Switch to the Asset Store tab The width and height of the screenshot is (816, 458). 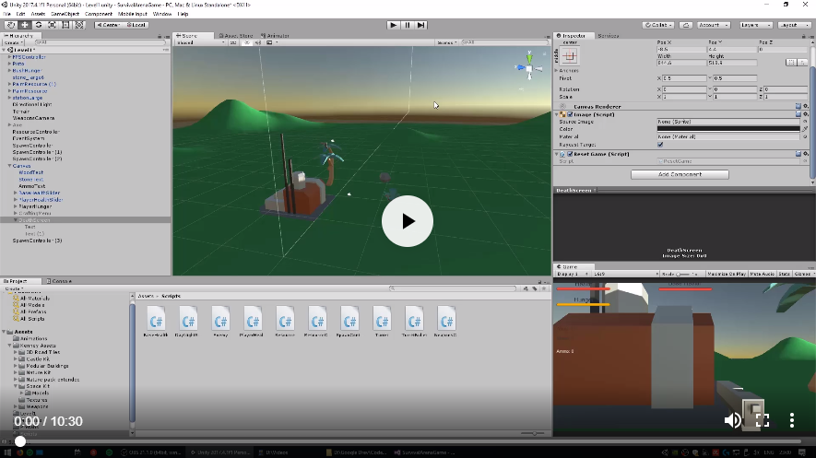[236, 36]
